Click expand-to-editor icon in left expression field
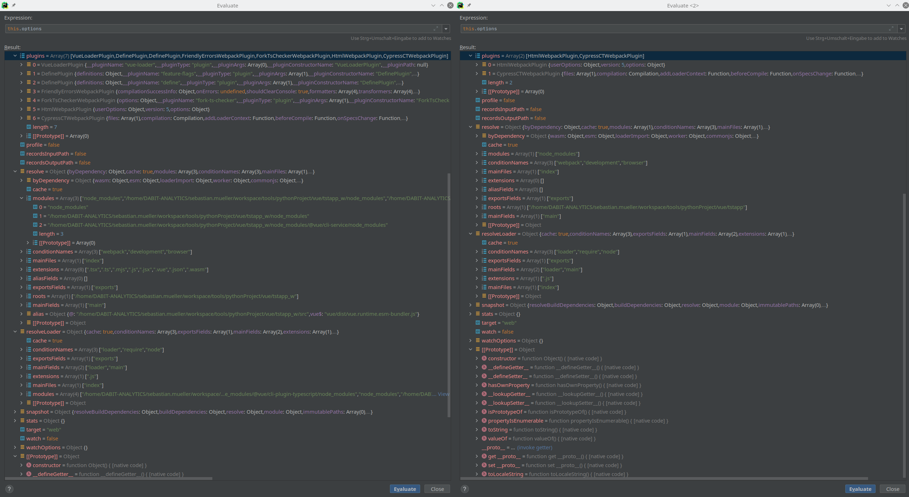Viewport: 909px width, 497px height. 436,28
